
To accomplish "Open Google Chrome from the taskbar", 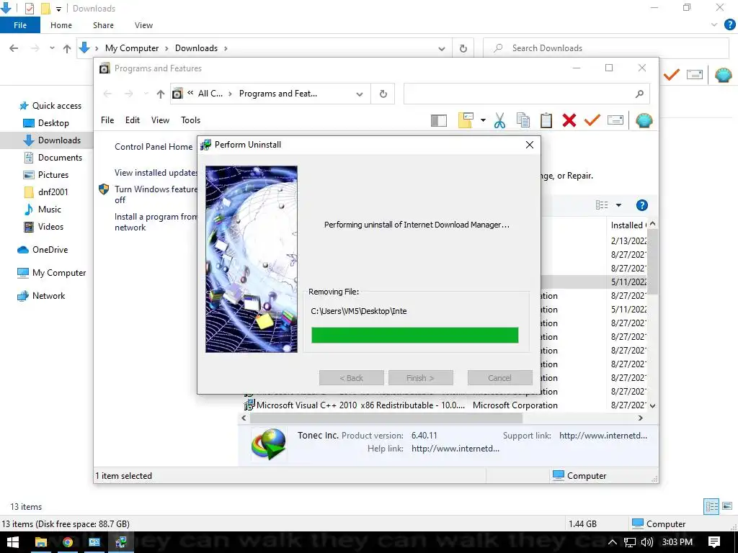I will tap(67, 542).
